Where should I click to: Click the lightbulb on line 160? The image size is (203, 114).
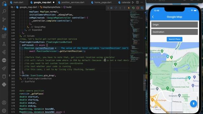point(10,75)
